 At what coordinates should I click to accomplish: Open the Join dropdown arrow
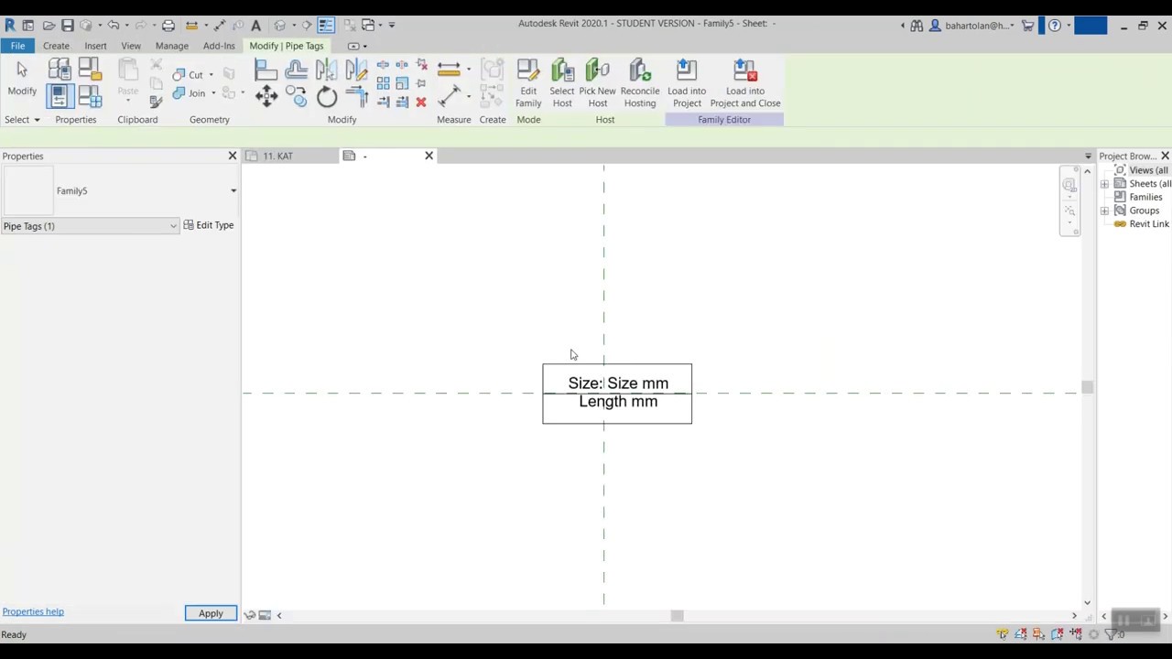213,93
